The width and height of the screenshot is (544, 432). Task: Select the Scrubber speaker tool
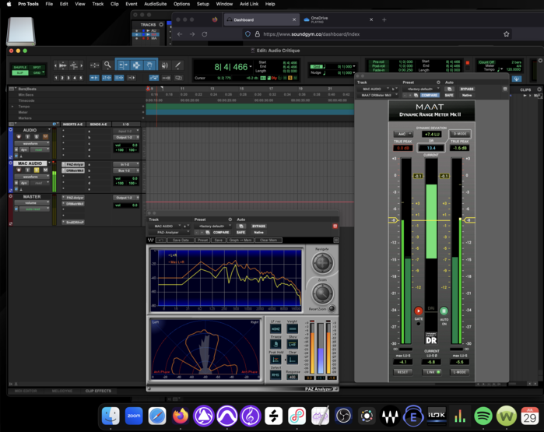click(165, 65)
